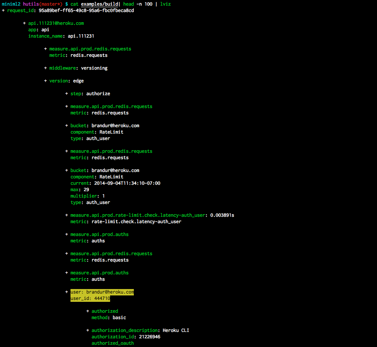Toggle plus beside highlighted user entry
This screenshot has height=347, width=377.
[67, 292]
